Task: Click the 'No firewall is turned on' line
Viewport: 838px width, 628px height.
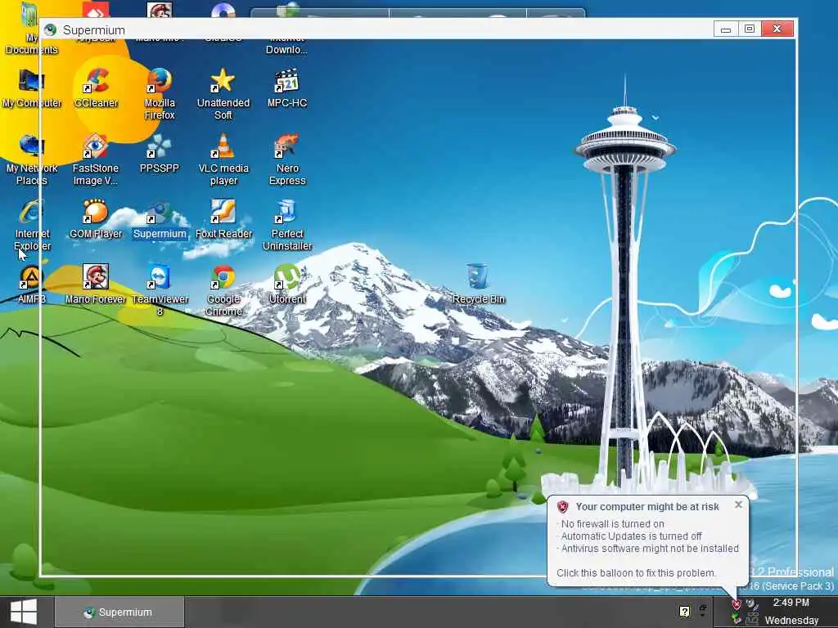Action: tap(612, 524)
